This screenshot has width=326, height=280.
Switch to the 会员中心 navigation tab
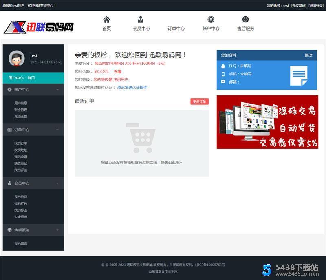point(141,24)
